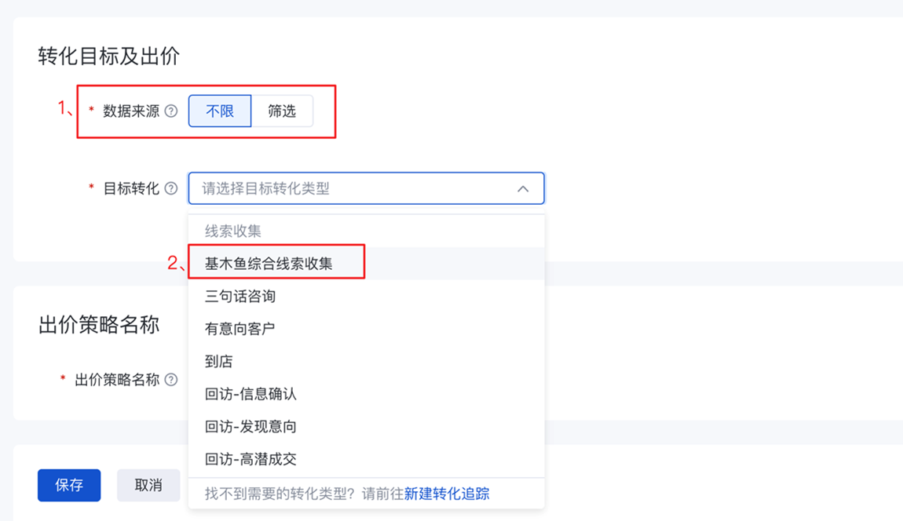The image size is (903, 521).
Task: Select 有意向客户 option
Action: (240, 329)
